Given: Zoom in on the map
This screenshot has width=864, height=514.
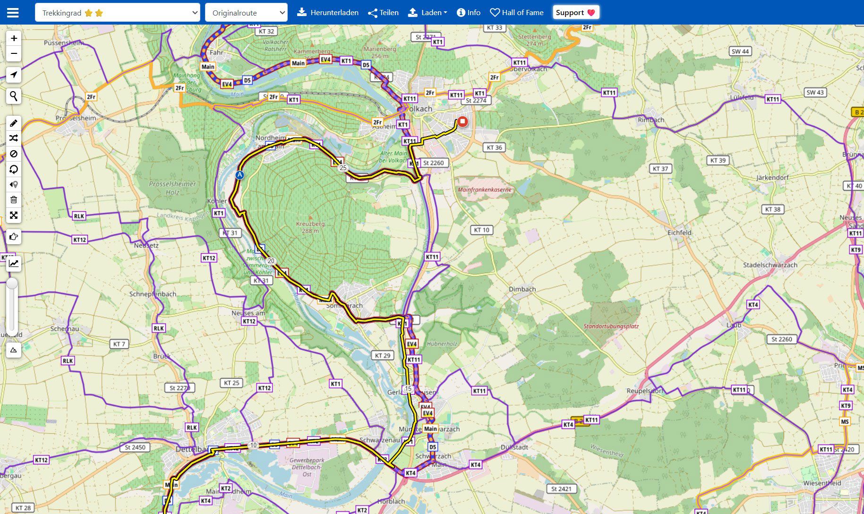Looking at the screenshot, I should pos(14,38).
